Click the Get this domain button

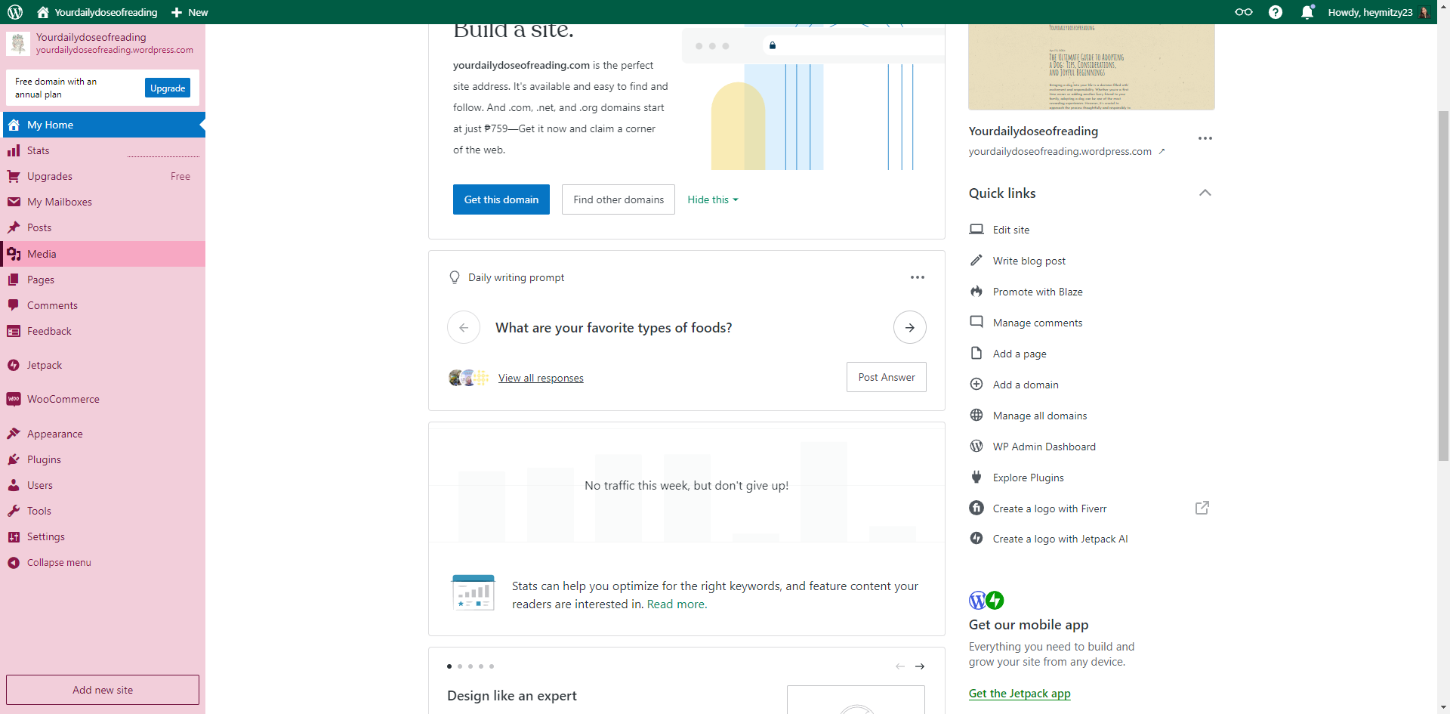[501, 199]
